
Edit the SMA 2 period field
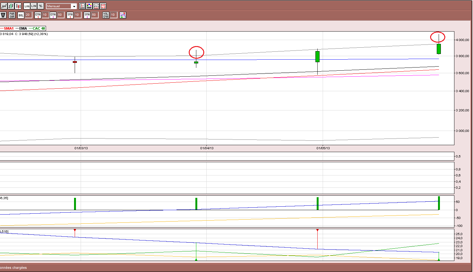click(94, 15)
